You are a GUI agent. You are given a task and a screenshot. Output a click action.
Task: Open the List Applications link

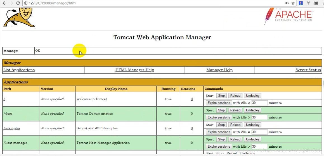19,70
